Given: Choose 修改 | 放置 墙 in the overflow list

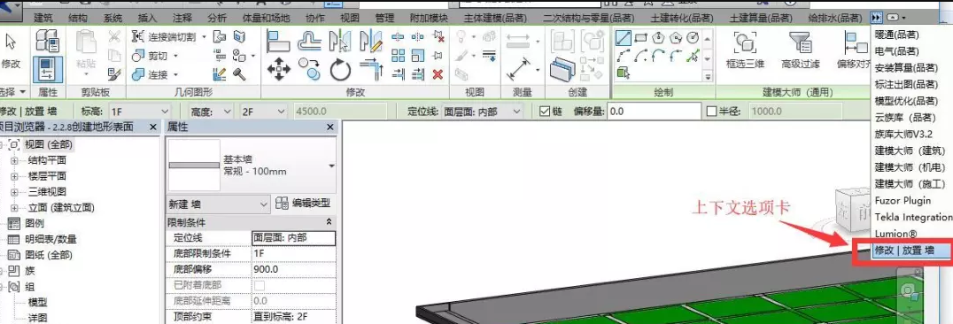Looking at the screenshot, I should 911,251.
